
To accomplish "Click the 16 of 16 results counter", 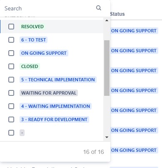I will coord(94,152).
